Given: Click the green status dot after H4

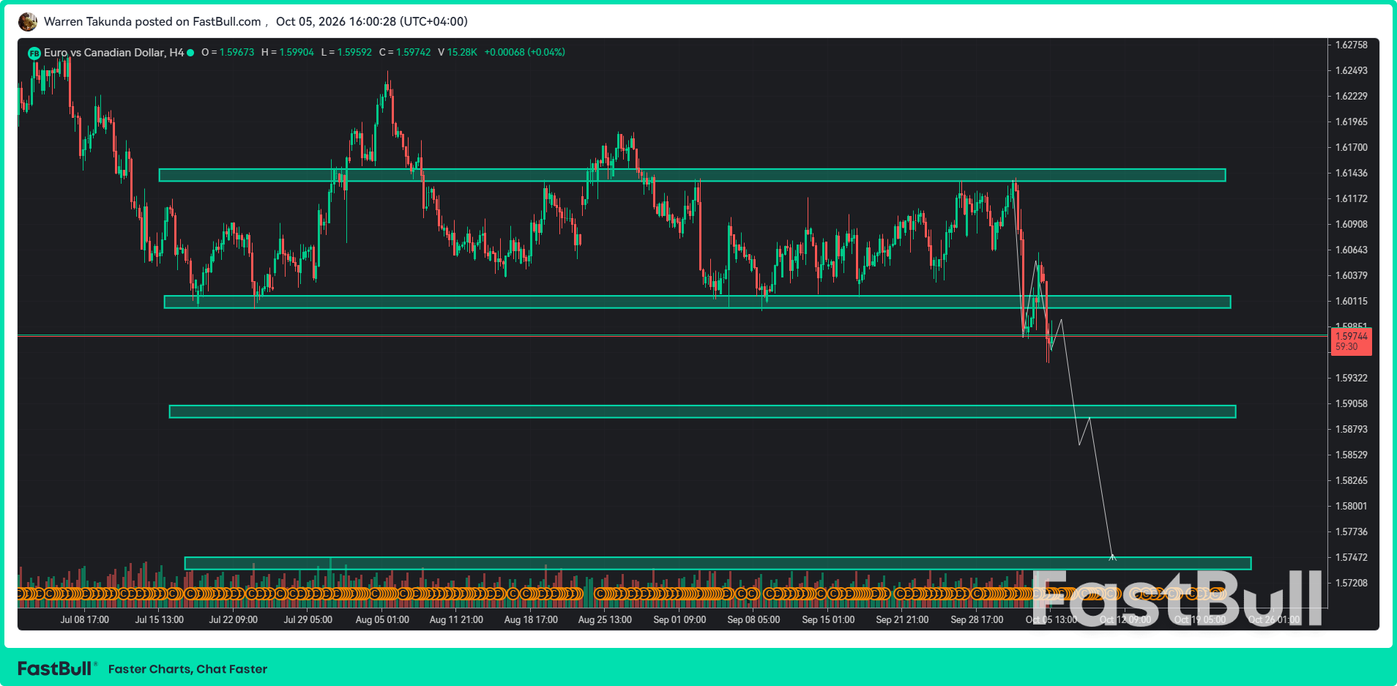Looking at the screenshot, I should point(190,53).
